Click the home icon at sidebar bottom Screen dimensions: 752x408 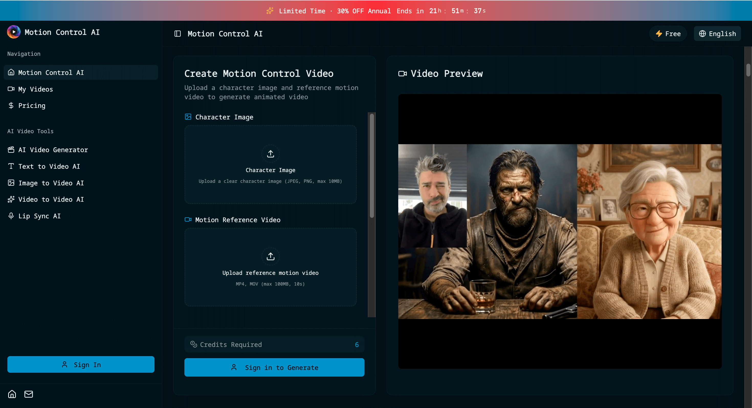(12, 394)
